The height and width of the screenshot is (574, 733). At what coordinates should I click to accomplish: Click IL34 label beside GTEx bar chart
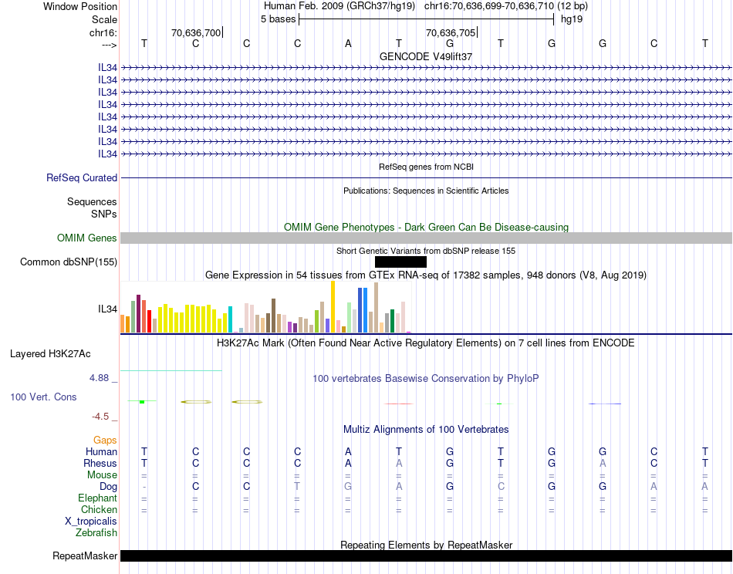click(107, 309)
